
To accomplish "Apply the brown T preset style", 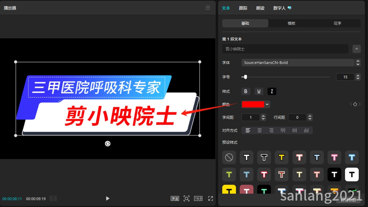I will pos(282,174).
